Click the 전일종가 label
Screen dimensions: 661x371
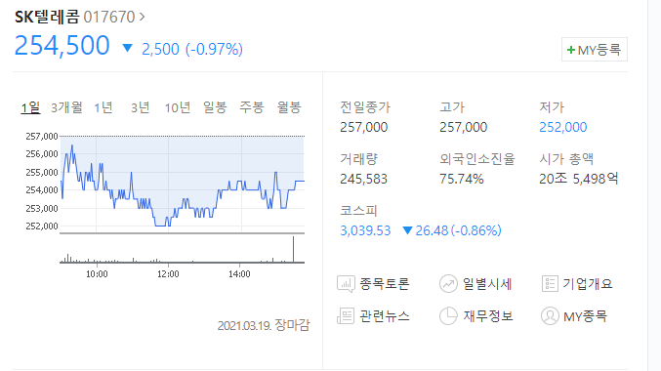(x=365, y=107)
